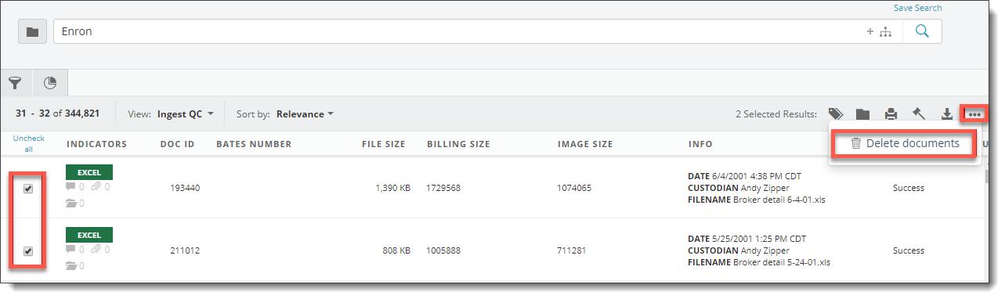Click the 2 Selected Results label
Screen dimensions: 1005x299
coord(776,114)
